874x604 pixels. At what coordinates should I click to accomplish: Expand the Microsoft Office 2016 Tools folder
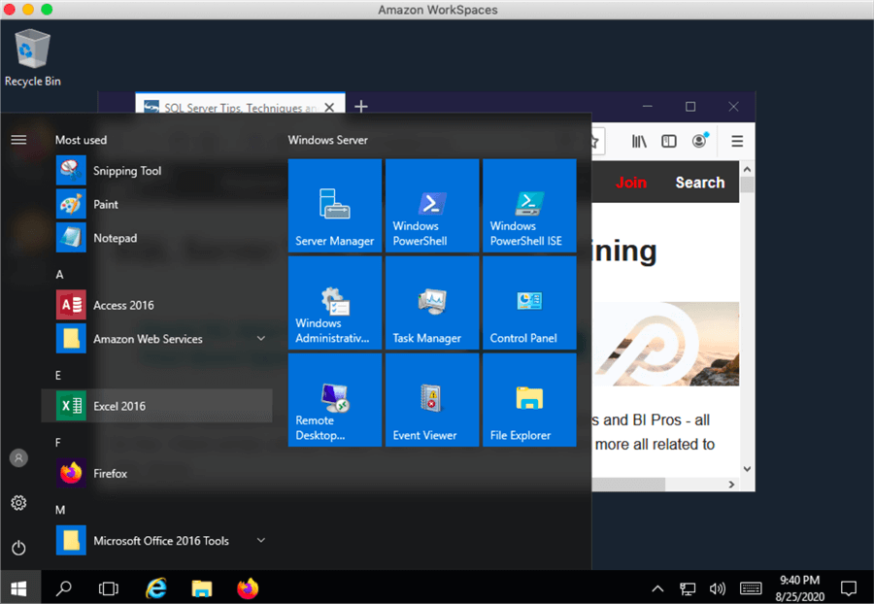tap(260, 541)
